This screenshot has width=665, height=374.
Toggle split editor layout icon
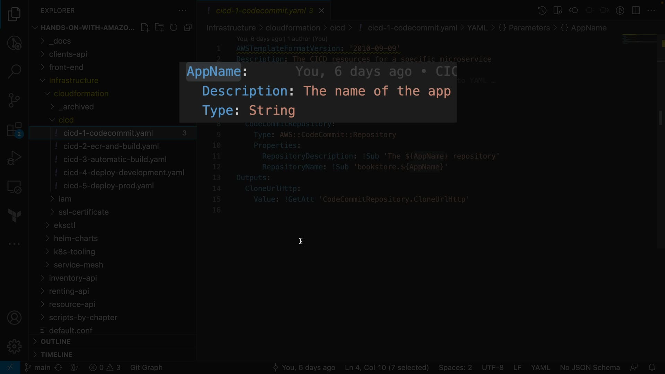point(636,10)
